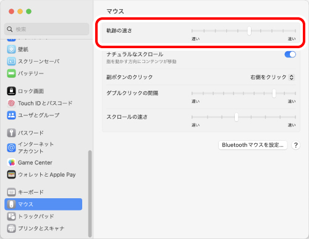Viewport: 309px width, 239px height.
Task: Click the 右側をクリック stepper arrows
Action: (x=292, y=77)
